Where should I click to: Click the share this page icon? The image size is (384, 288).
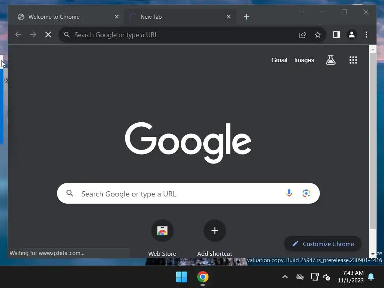tap(303, 35)
